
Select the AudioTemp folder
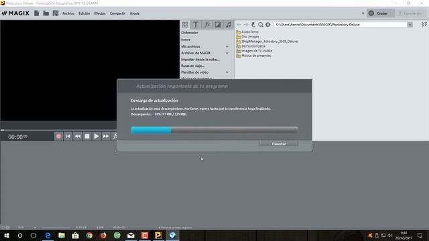coord(247,32)
